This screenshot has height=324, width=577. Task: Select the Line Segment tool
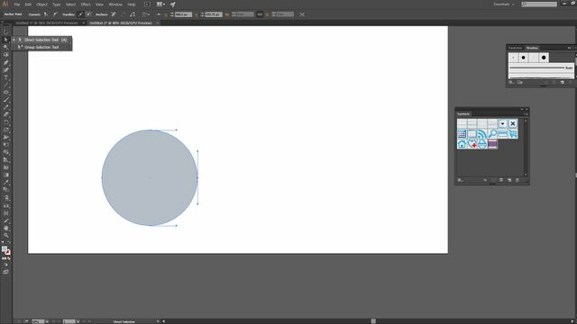point(5,85)
